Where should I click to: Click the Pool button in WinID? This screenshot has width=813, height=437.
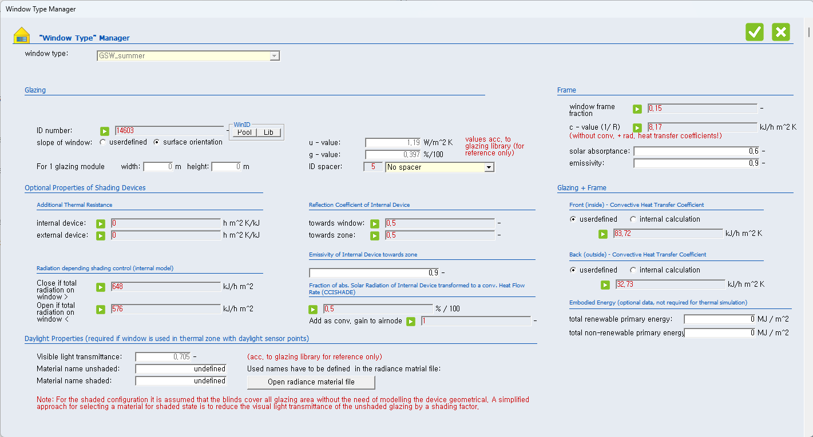tap(244, 133)
